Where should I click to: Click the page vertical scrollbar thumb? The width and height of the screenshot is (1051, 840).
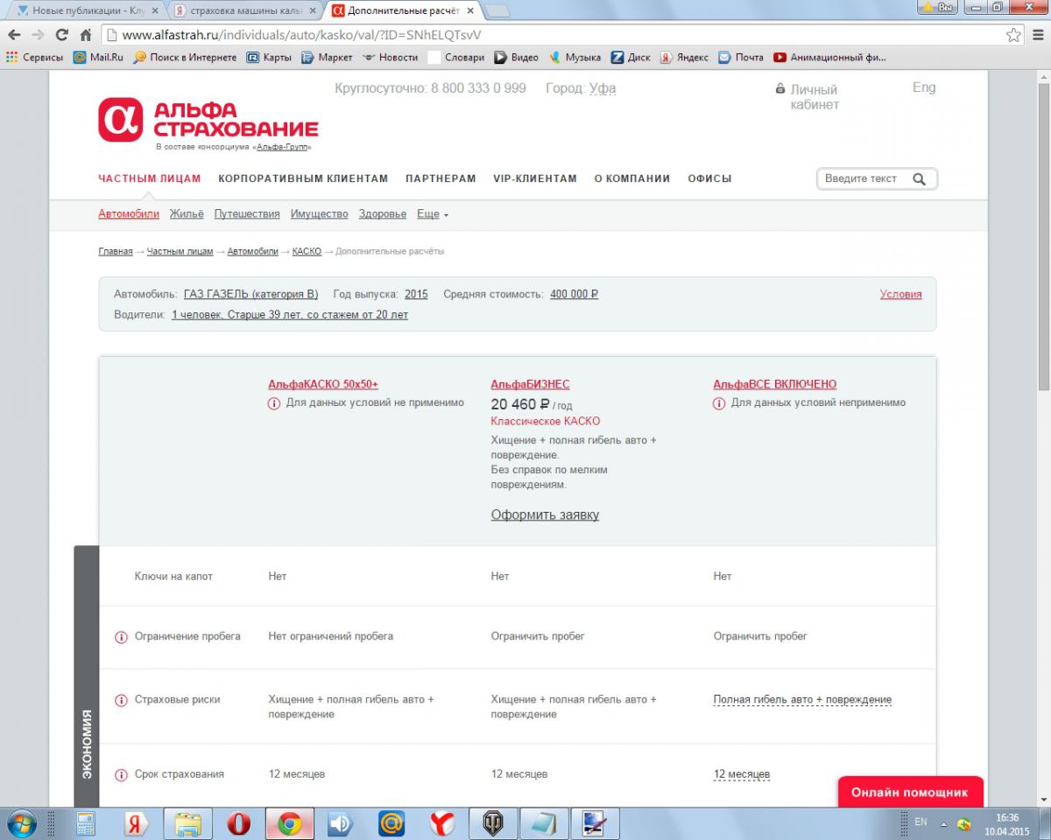click(x=1043, y=236)
